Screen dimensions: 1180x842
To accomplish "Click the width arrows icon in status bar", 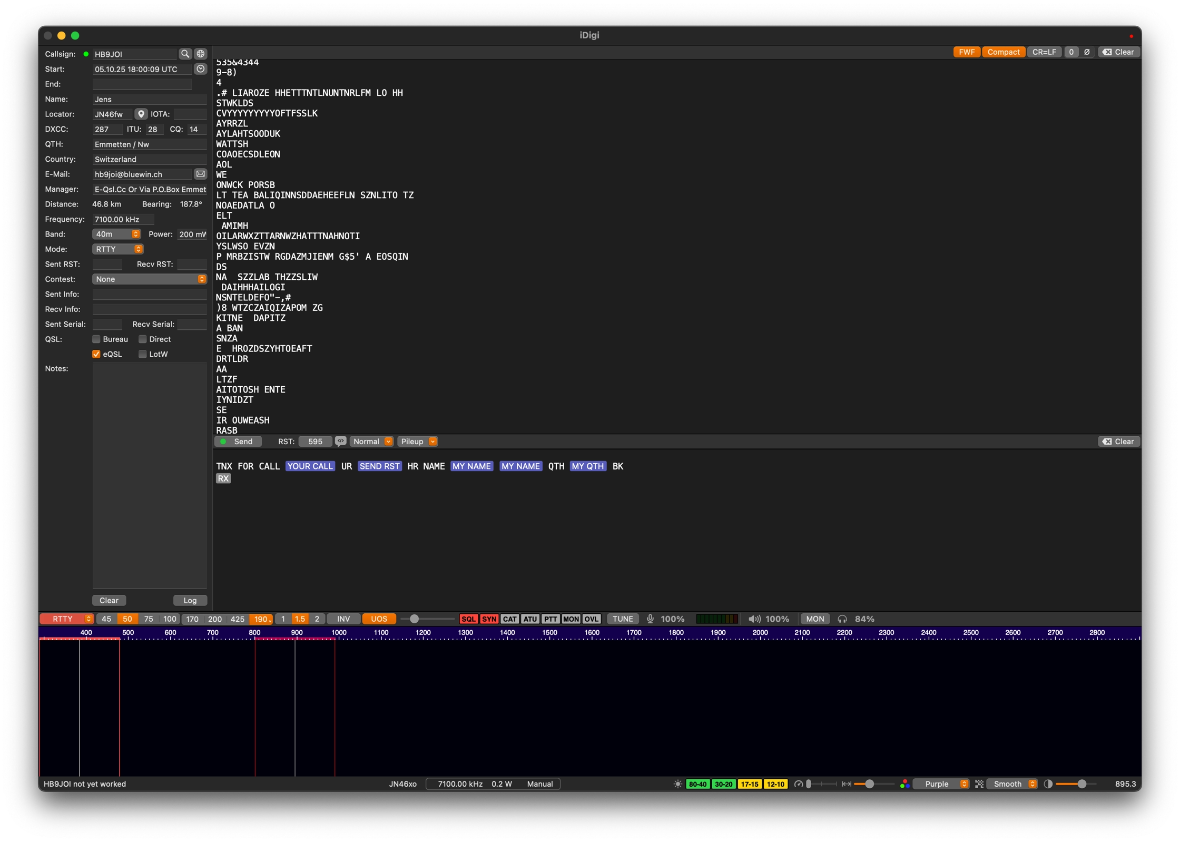I will (x=847, y=784).
